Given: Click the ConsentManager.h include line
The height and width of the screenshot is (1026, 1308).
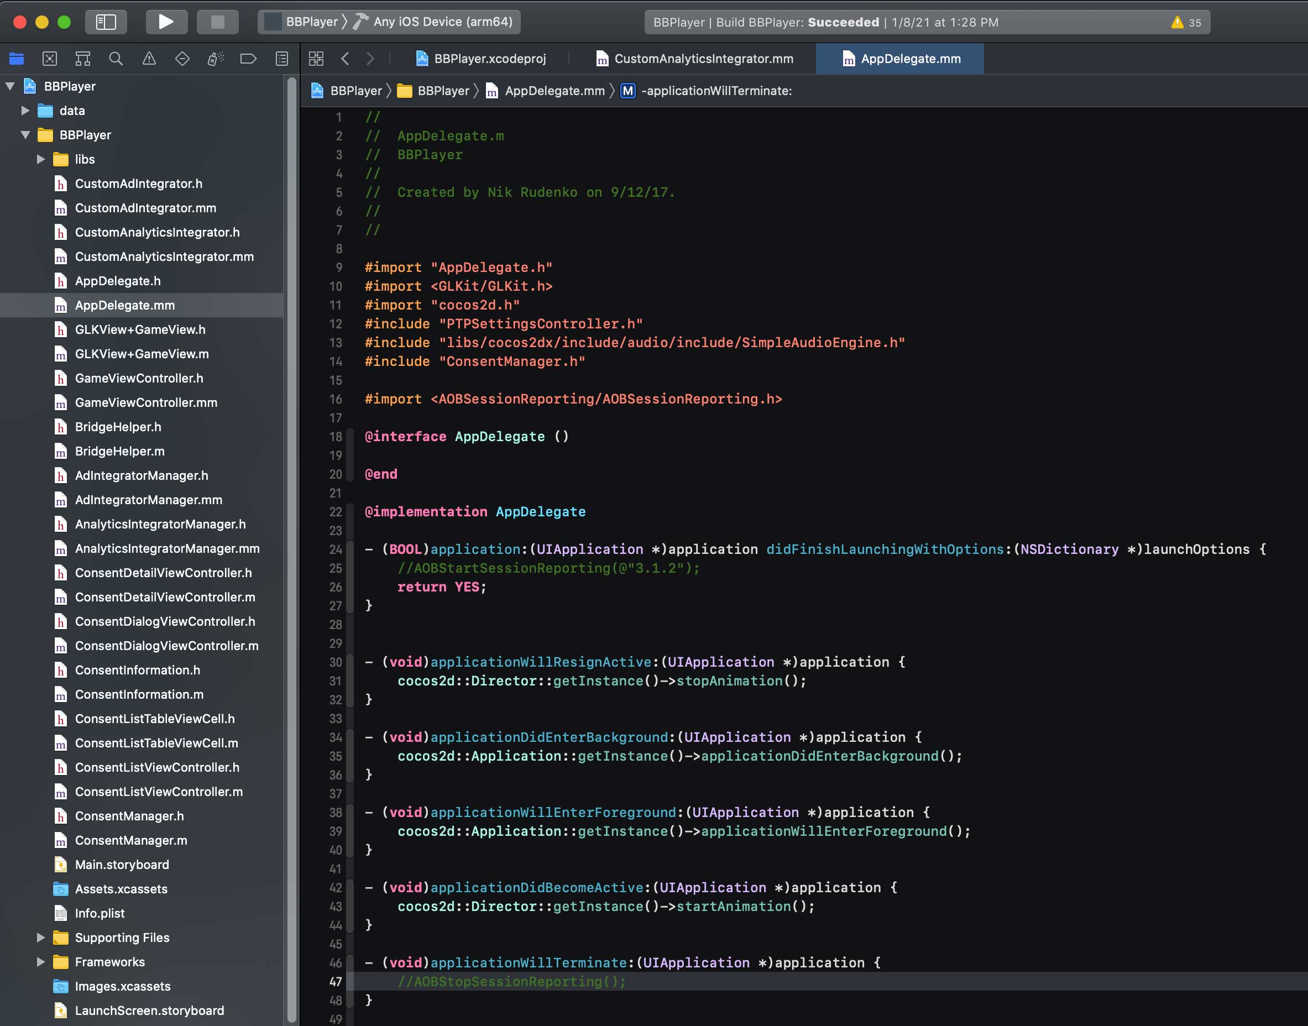Looking at the screenshot, I should tap(475, 362).
